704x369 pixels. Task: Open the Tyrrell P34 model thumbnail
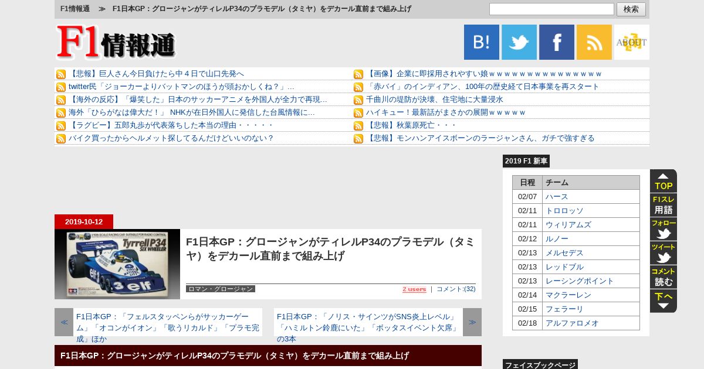(117, 264)
